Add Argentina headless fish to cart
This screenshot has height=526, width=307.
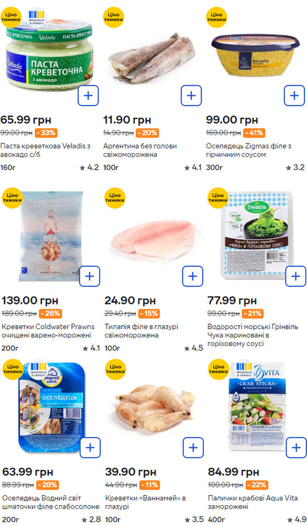(x=191, y=96)
